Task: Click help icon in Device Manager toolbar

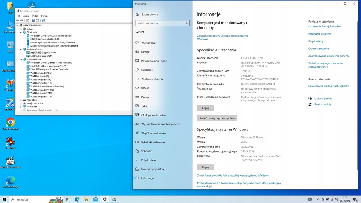Action: click(33, 20)
